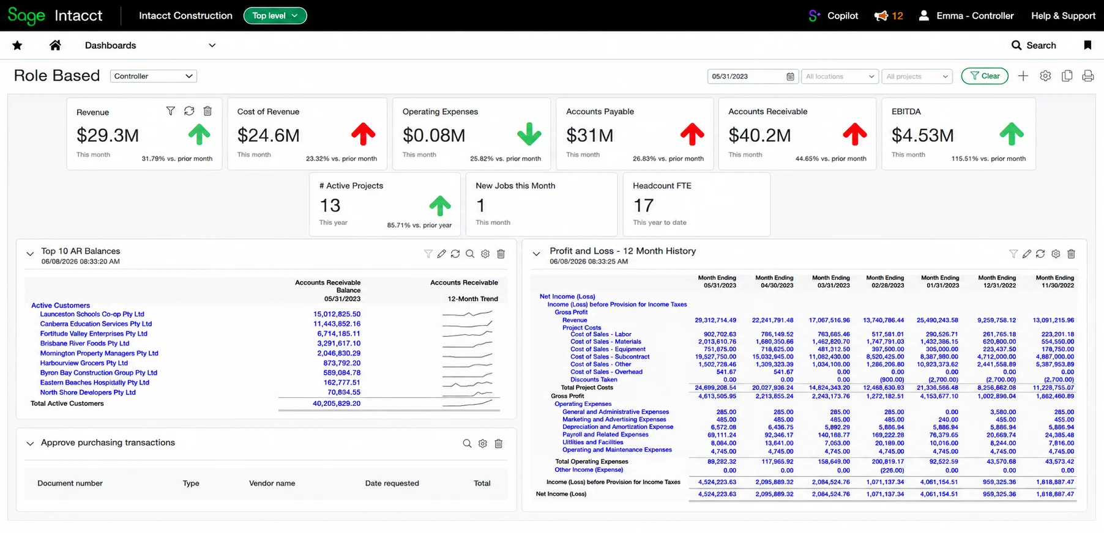
Task: Collapse the Top 10 AR Balances panel
Action: (30, 254)
